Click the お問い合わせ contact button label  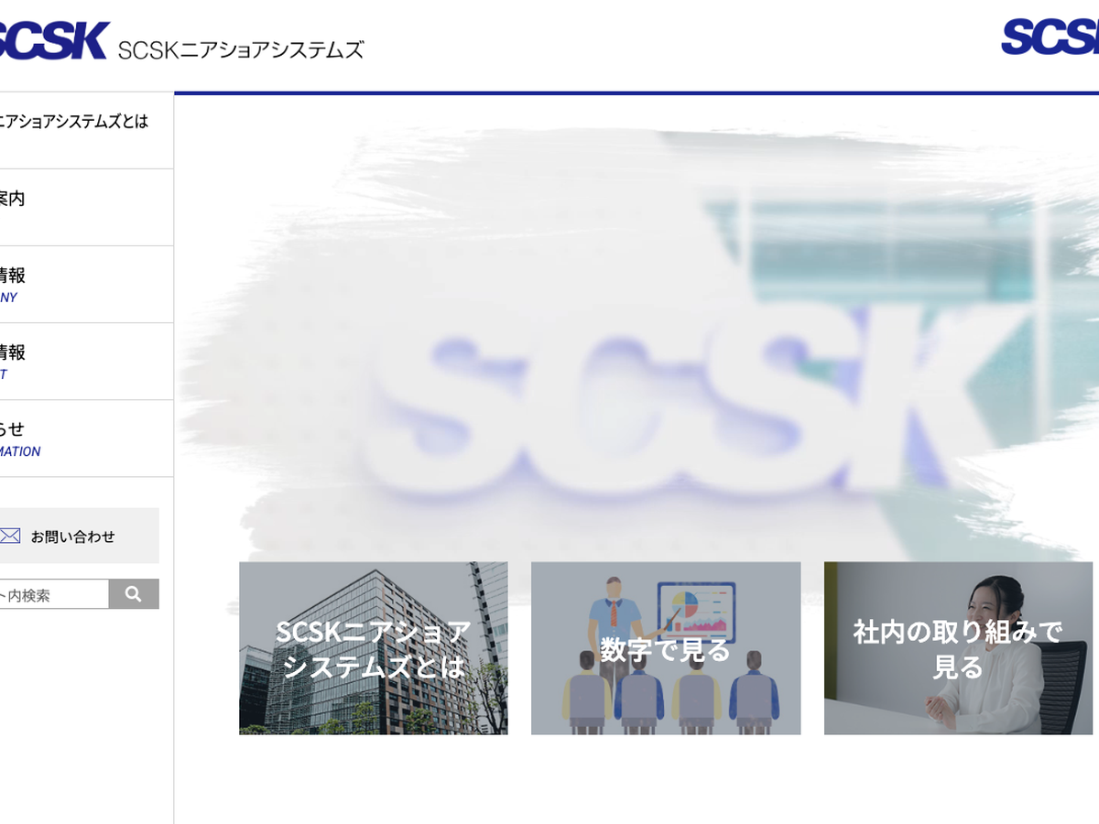(x=73, y=537)
